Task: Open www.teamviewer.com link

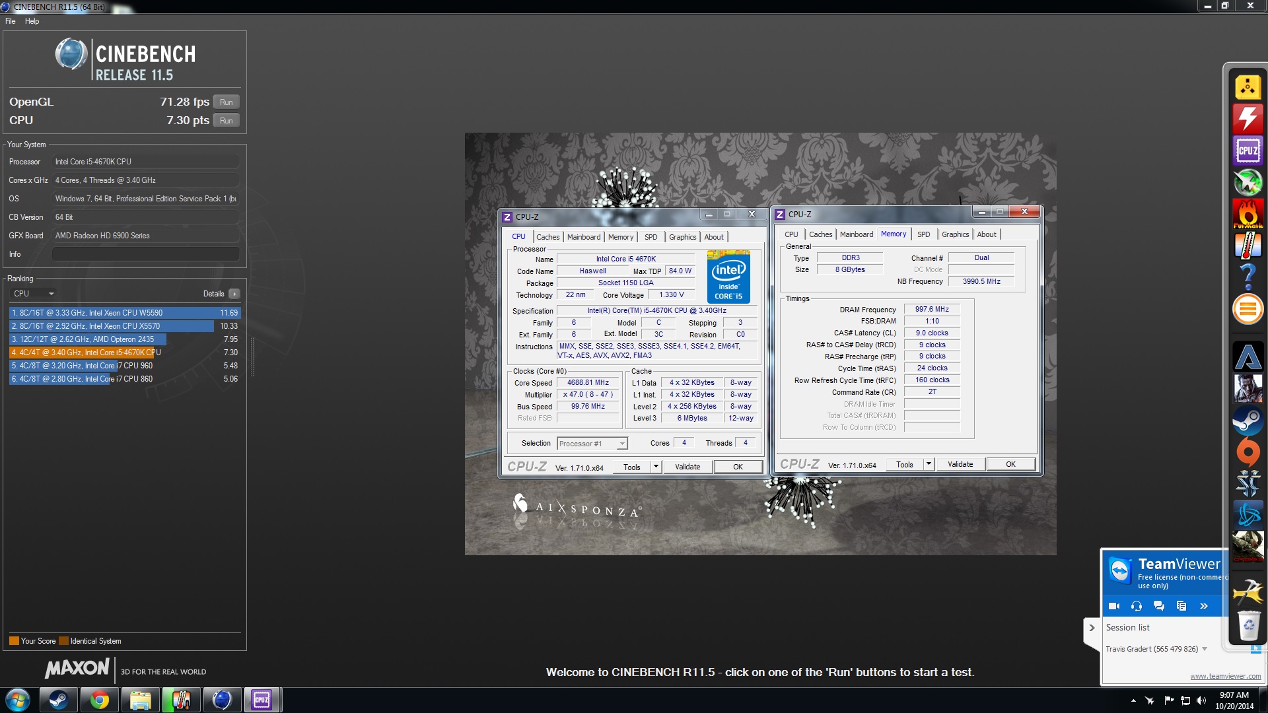Action: click(1225, 676)
